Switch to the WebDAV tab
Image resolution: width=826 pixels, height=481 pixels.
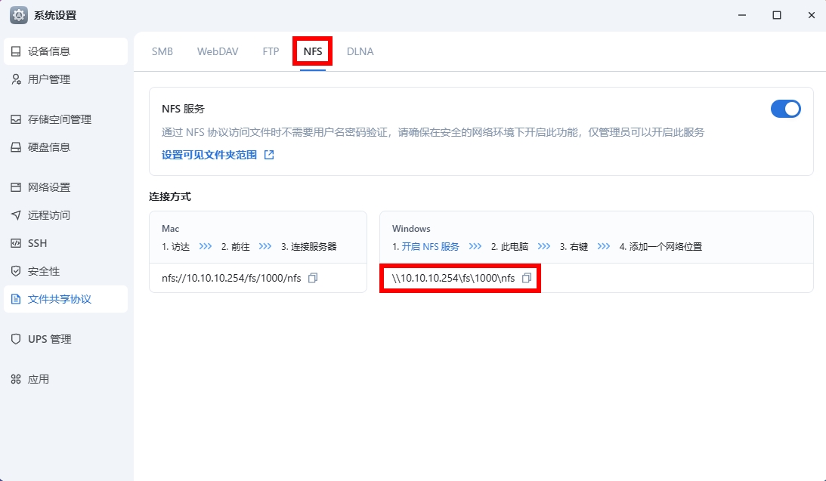[218, 51]
